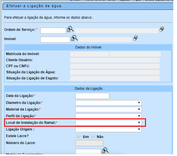Click the 'Existe Lacre?' label
The height and width of the screenshot is (156, 177).
pyautogui.click(x=17, y=136)
